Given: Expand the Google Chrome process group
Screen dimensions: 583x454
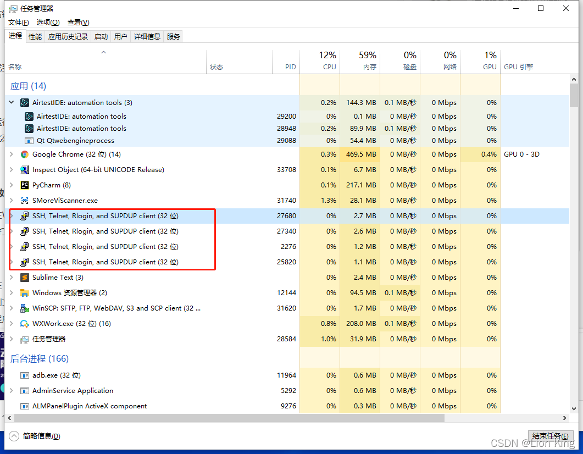Looking at the screenshot, I should (11, 154).
